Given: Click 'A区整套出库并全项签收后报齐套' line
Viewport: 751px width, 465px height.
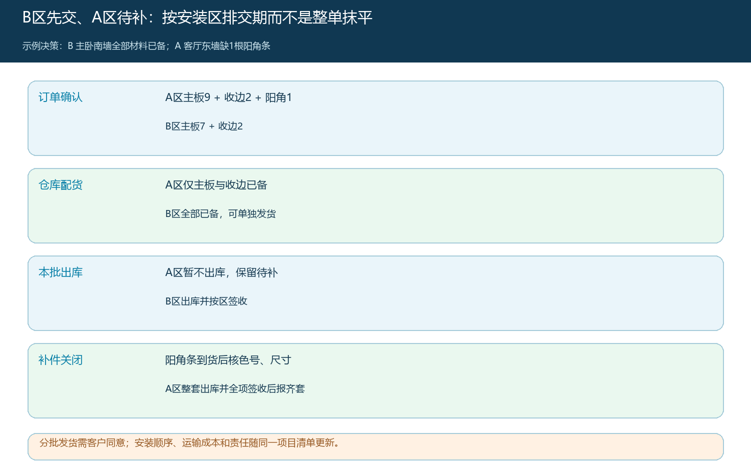Looking at the screenshot, I should pyautogui.click(x=235, y=389).
